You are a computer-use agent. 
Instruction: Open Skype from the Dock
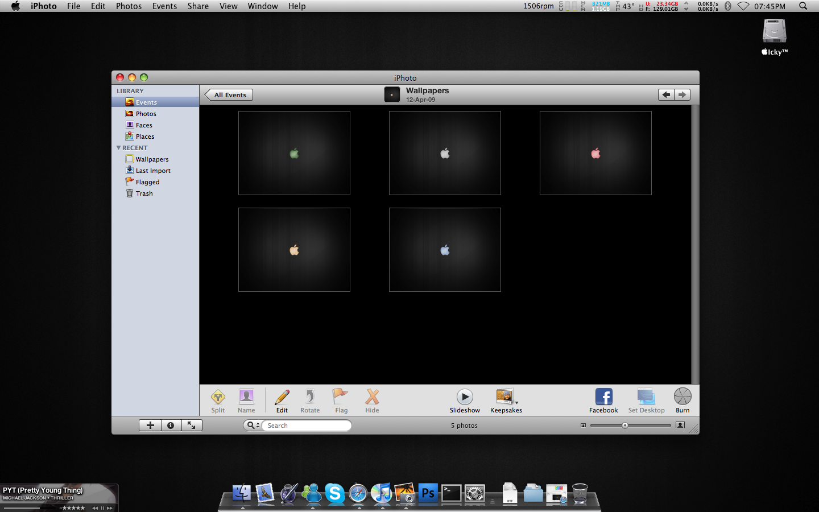click(x=335, y=493)
